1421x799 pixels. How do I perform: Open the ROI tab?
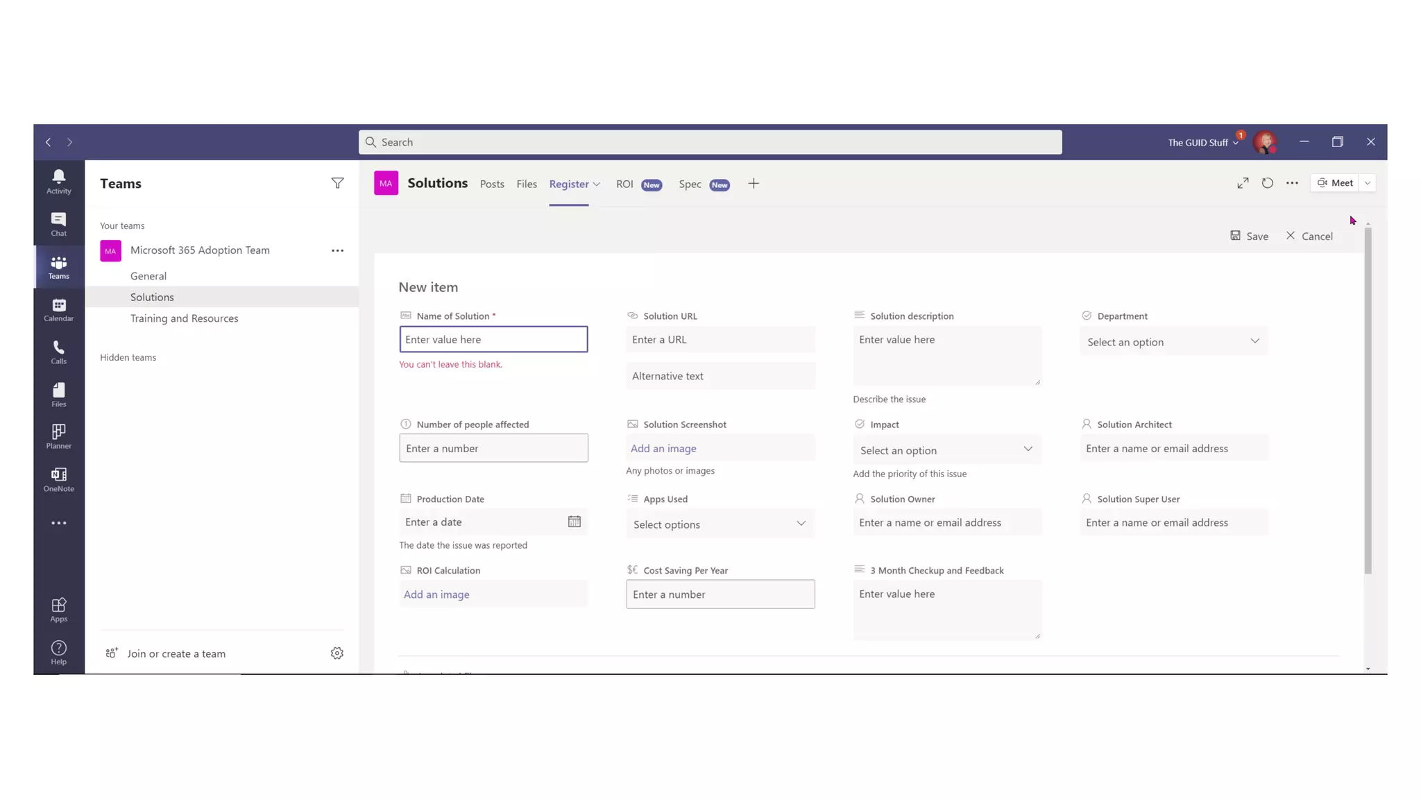624,184
